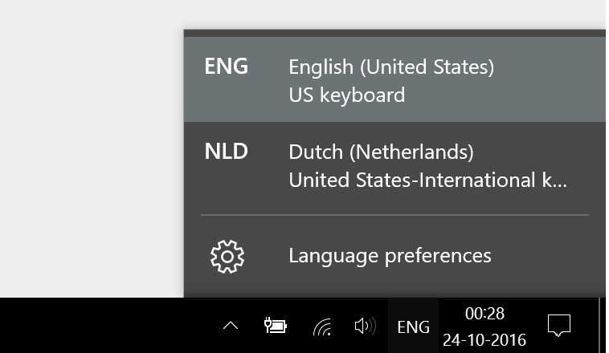Image resolution: width=609 pixels, height=353 pixels.
Task: Toggle the ENG input indicator in the taskbar
Action: tap(413, 327)
